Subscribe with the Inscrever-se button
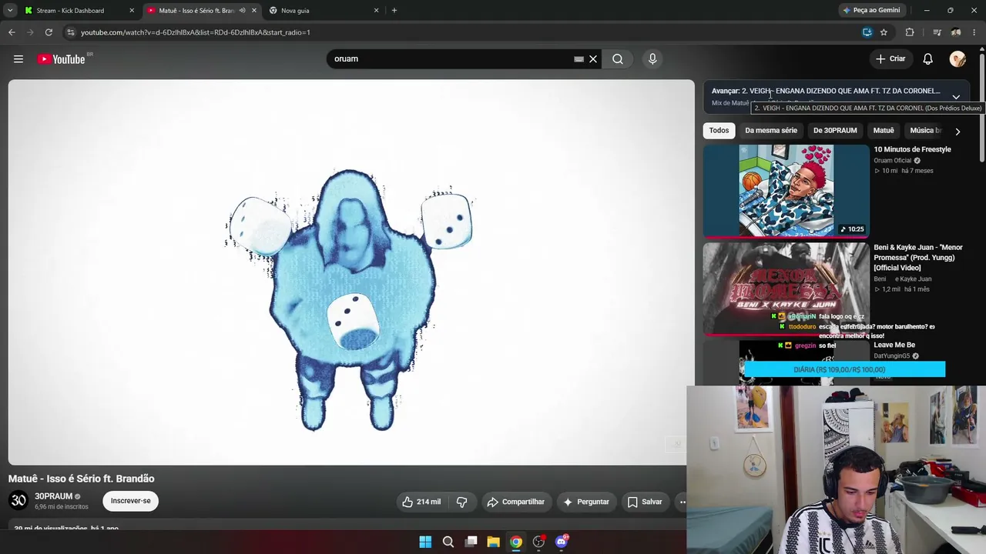This screenshot has height=554, width=986. click(130, 501)
